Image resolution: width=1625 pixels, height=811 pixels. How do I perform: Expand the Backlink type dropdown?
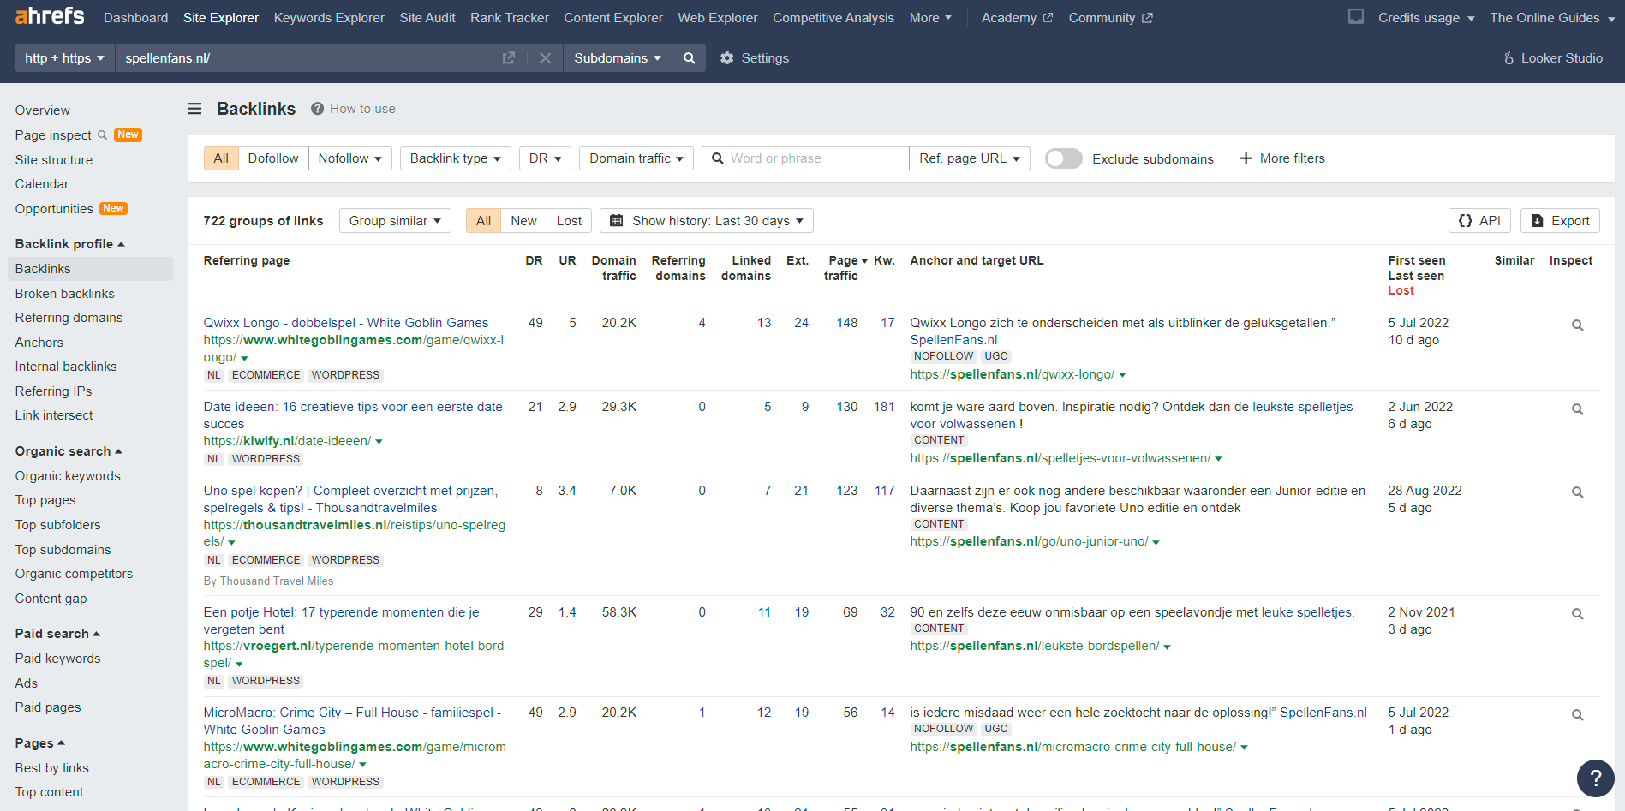pyautogui.click(x=455, y=158)
